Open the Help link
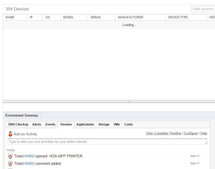This screenshot has width=215, height=169. pyautogui.click(x=203, y=133)
